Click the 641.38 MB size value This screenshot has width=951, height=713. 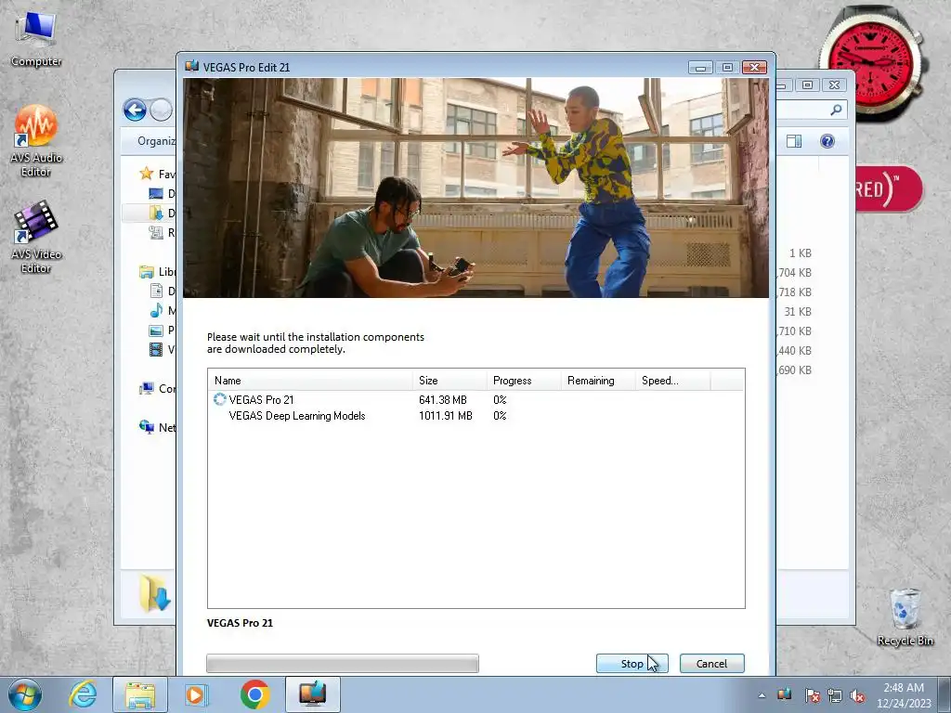443,399
